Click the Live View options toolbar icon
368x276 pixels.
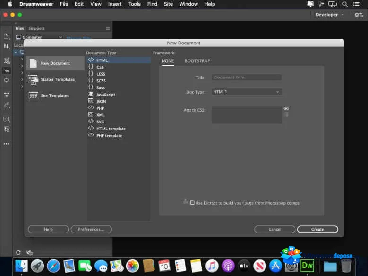coord(7,60)
